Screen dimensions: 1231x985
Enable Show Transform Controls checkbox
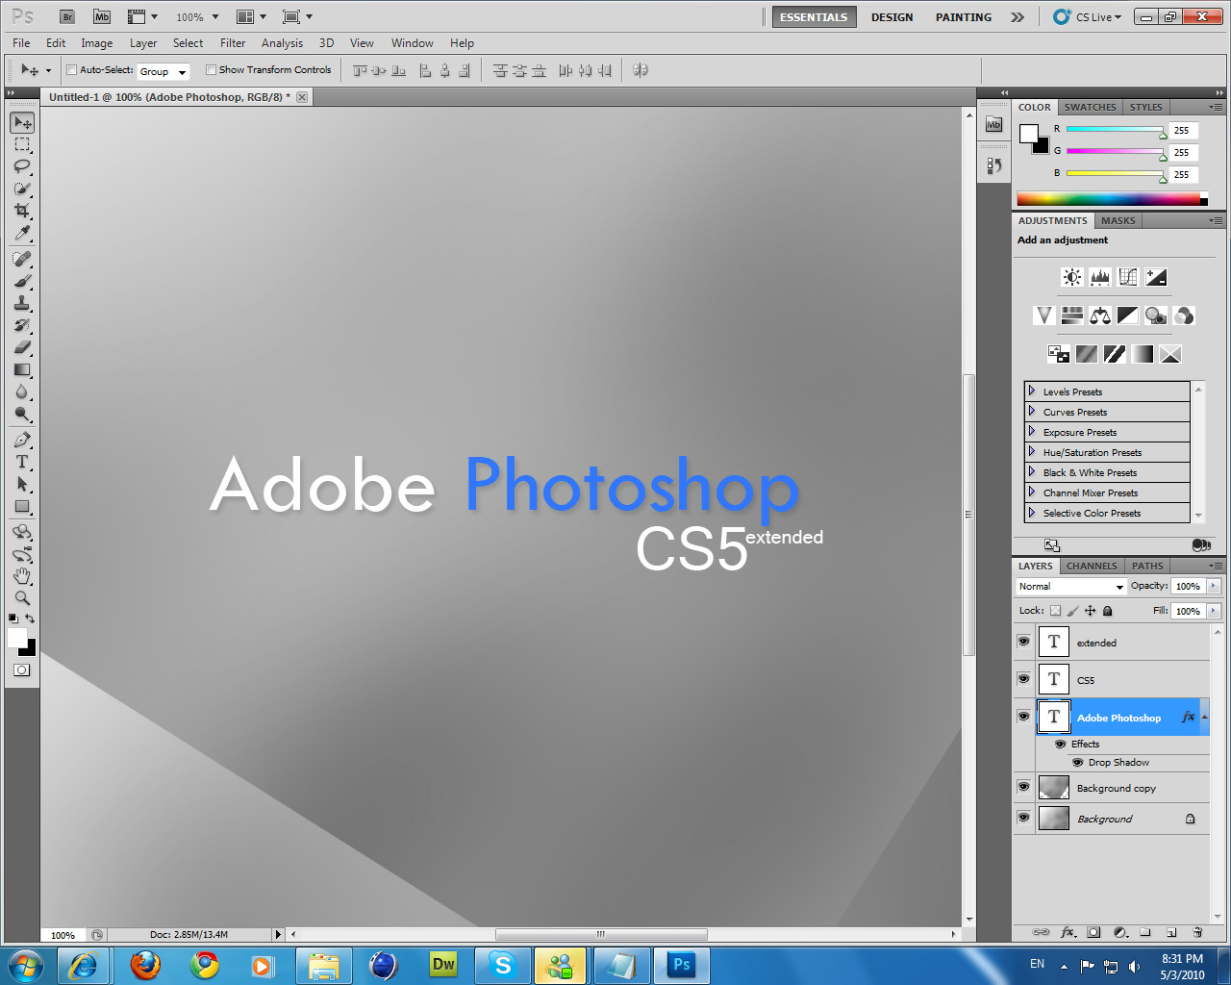[211, 69]
